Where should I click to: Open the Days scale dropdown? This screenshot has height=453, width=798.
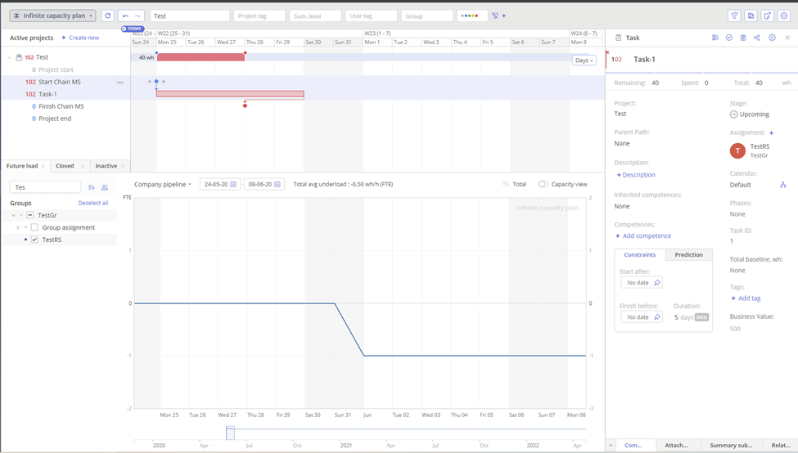point(584,61)
